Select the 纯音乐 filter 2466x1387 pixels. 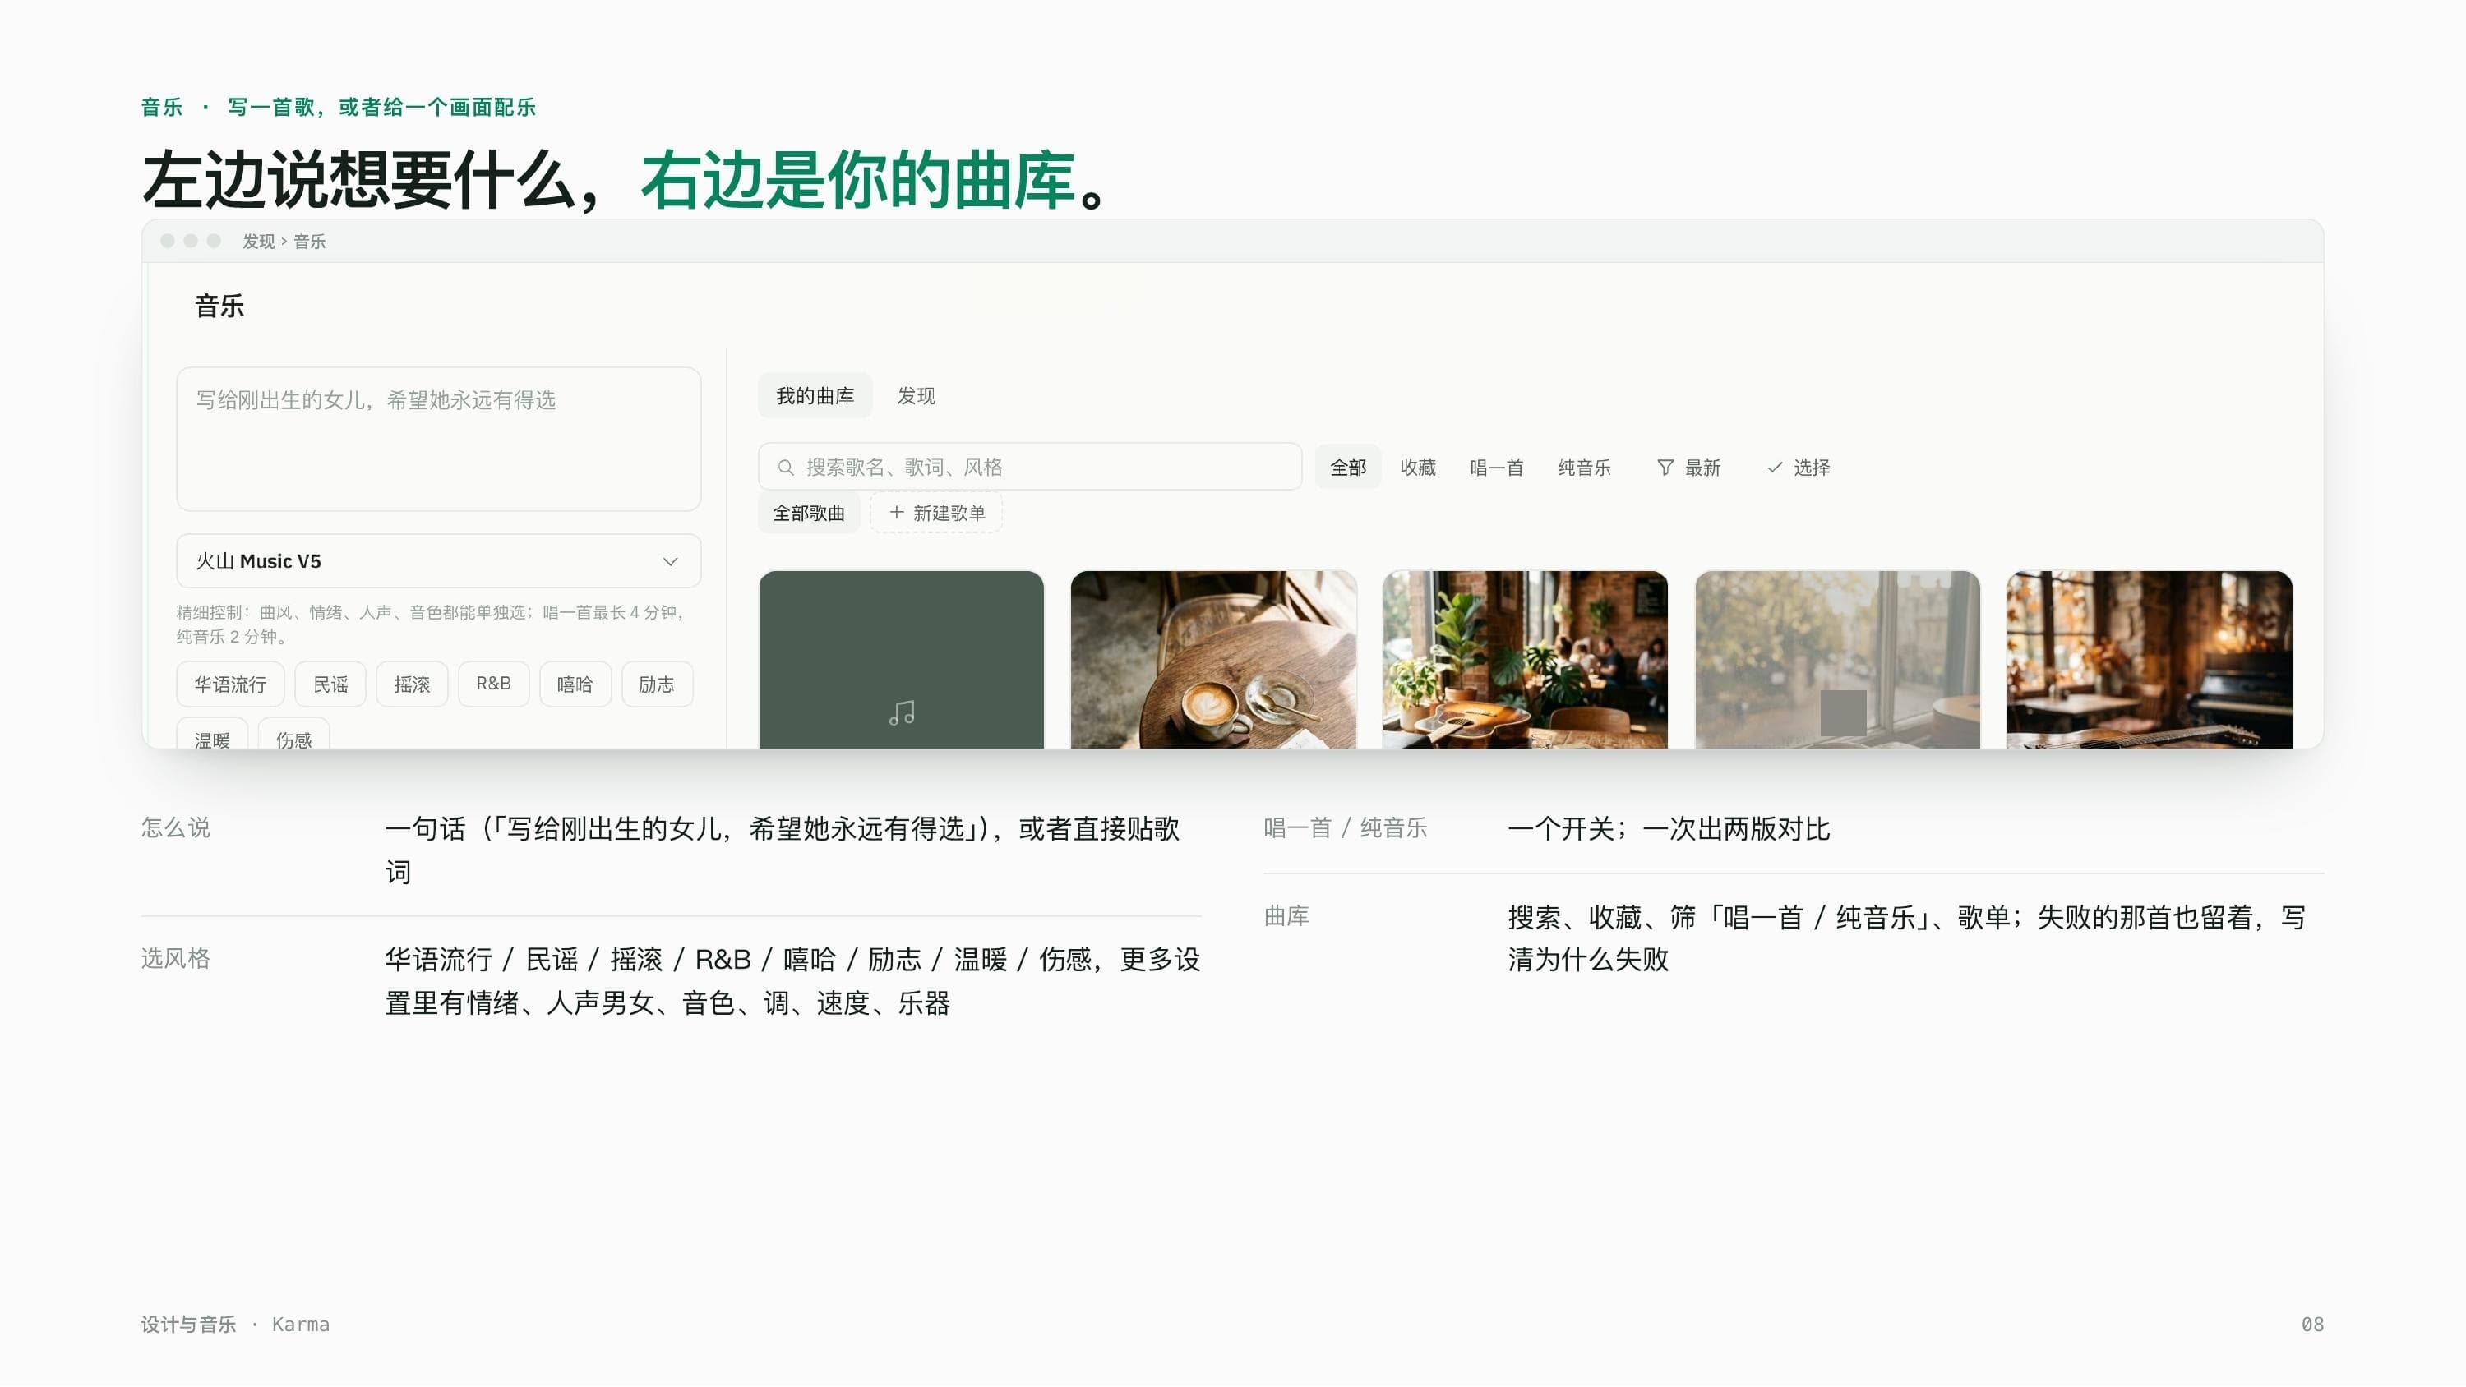(x=1584, y=467)
